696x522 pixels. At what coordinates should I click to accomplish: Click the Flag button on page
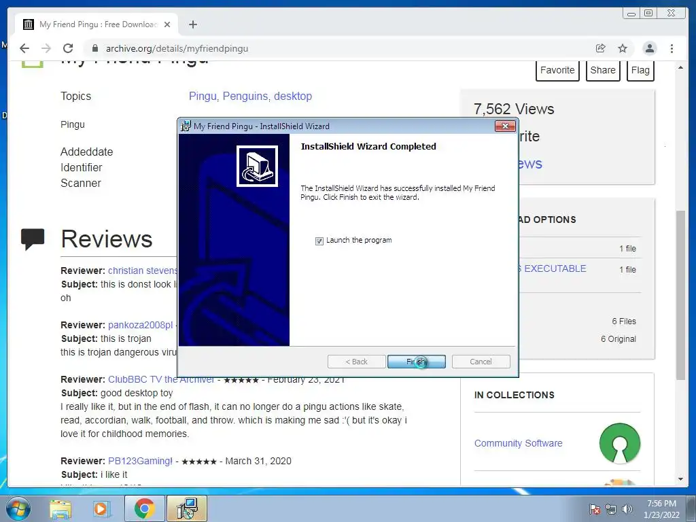click(x=640, y=70)
